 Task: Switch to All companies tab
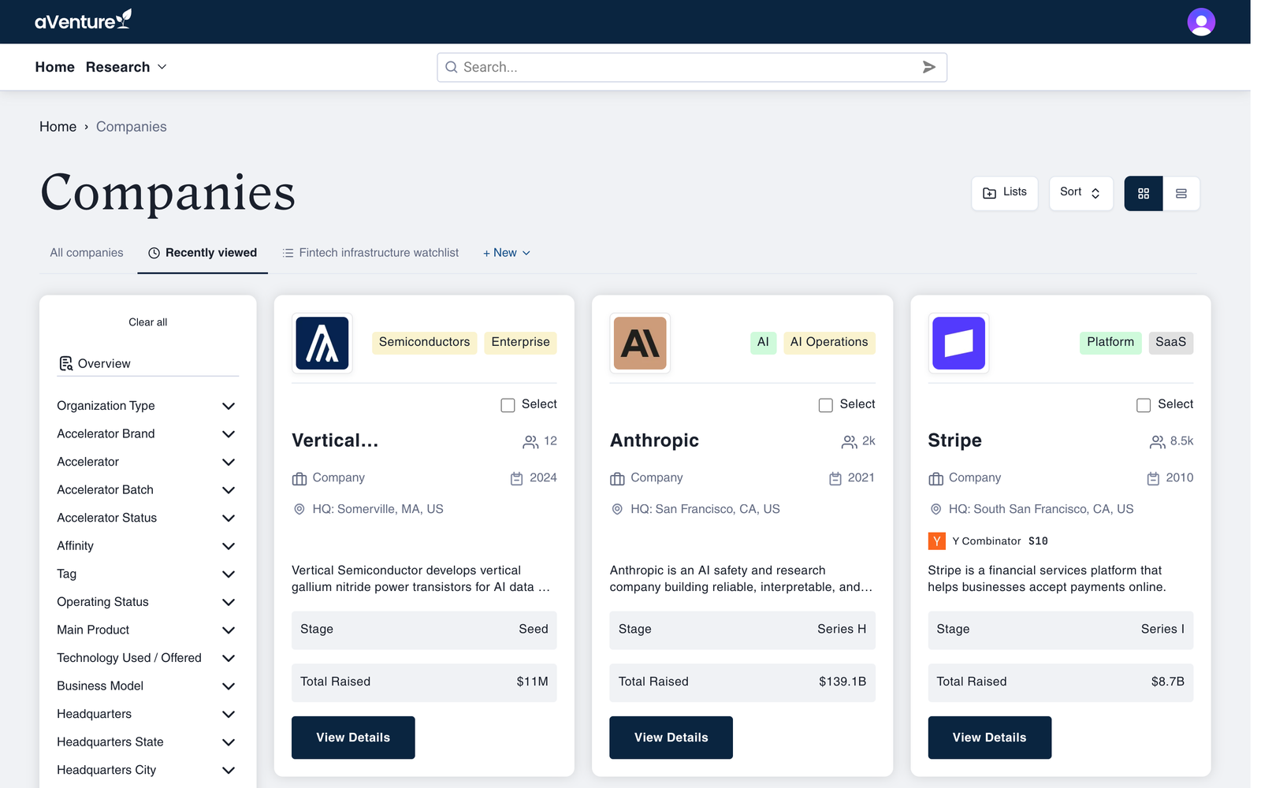(x=87, y=253)
